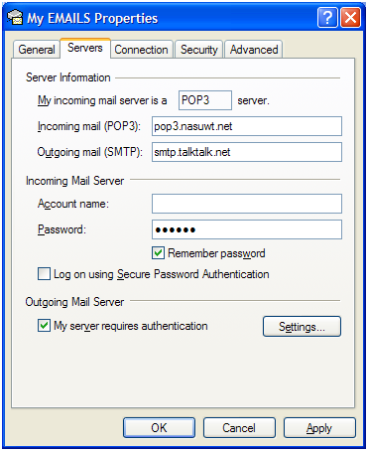Select the Servers tab
Image resolution: width=368 pixels, height=451 pixels.
tap(85, 48)
